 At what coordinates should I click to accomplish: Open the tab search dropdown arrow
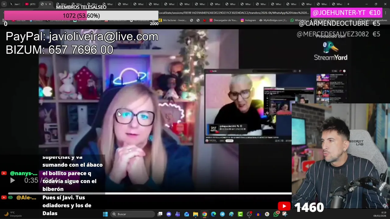click(x=4, y=4)
